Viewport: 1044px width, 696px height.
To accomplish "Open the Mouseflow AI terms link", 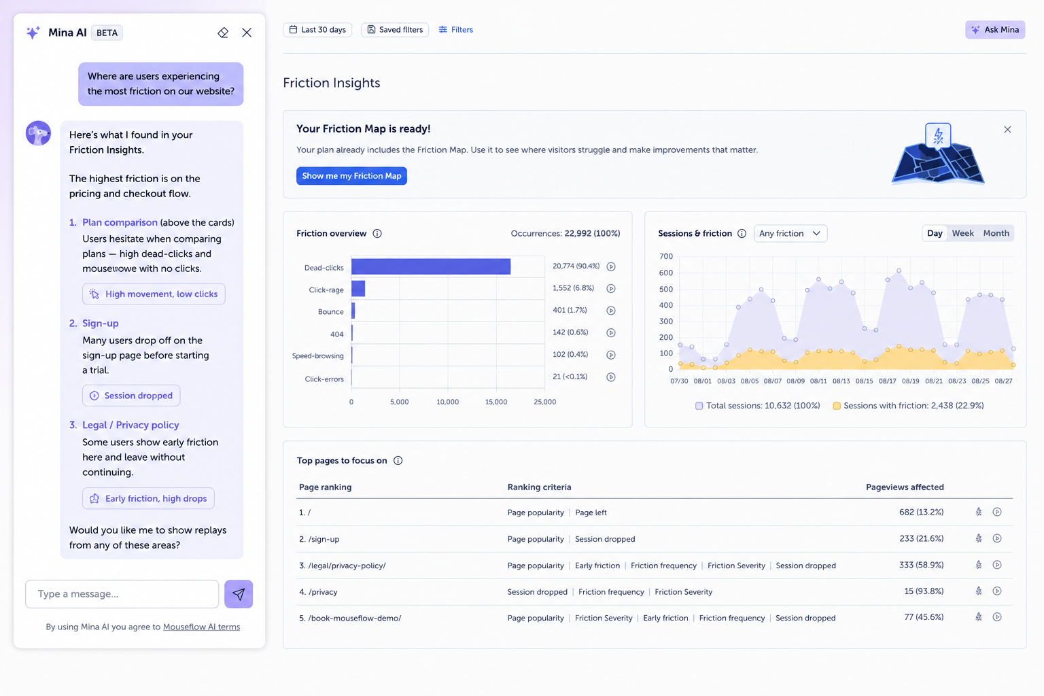I will pyautogui.click(x=201, y=627).
